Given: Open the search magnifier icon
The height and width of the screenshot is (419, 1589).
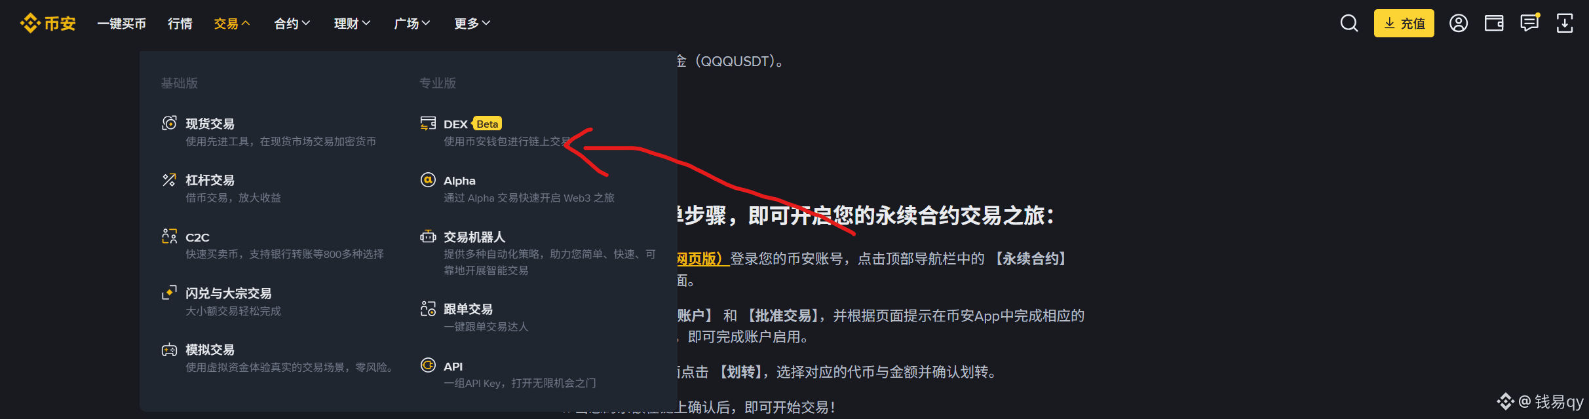Looking at the screenshot, I should [x=1349, y=24].
